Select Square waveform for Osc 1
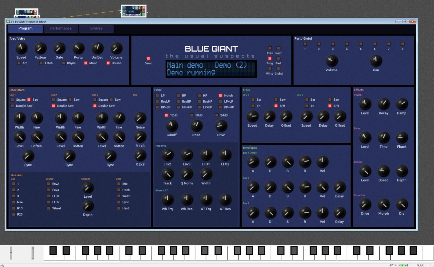 tap(12, 100)
